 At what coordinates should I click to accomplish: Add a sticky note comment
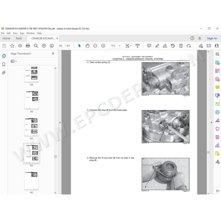[x=149, y=46]
